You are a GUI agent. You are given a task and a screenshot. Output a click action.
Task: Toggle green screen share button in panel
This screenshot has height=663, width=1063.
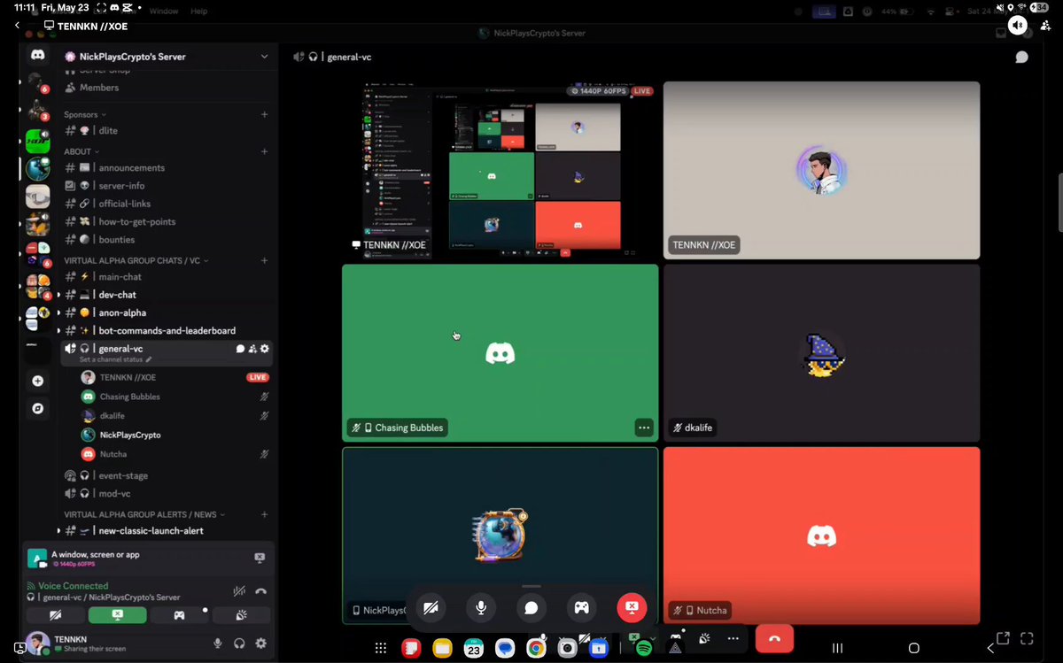point(118,615)
